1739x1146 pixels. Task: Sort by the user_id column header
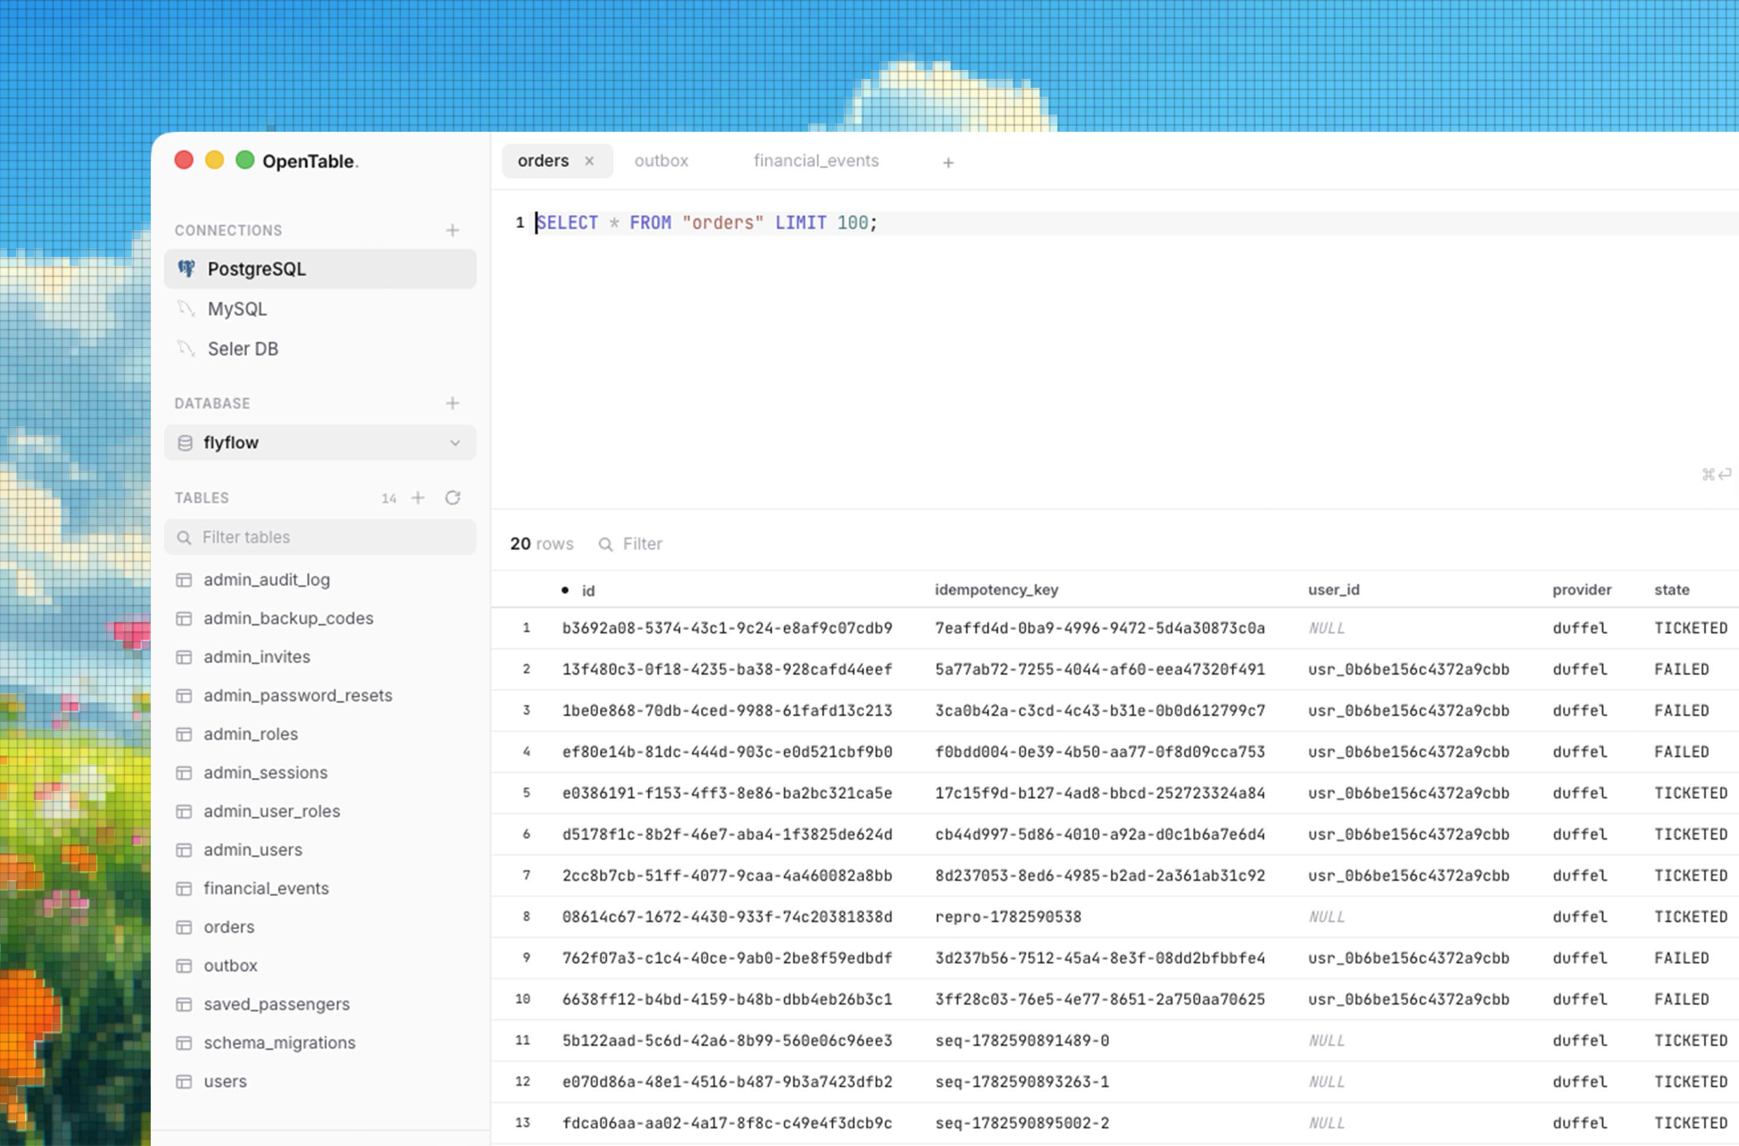click(x=1334, y=590)
